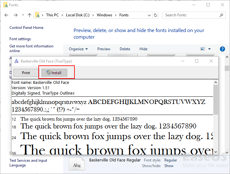The width and height of the screenshot is (230, 174).
Task: Go up one folder level
Action: (x=30, y=15)
